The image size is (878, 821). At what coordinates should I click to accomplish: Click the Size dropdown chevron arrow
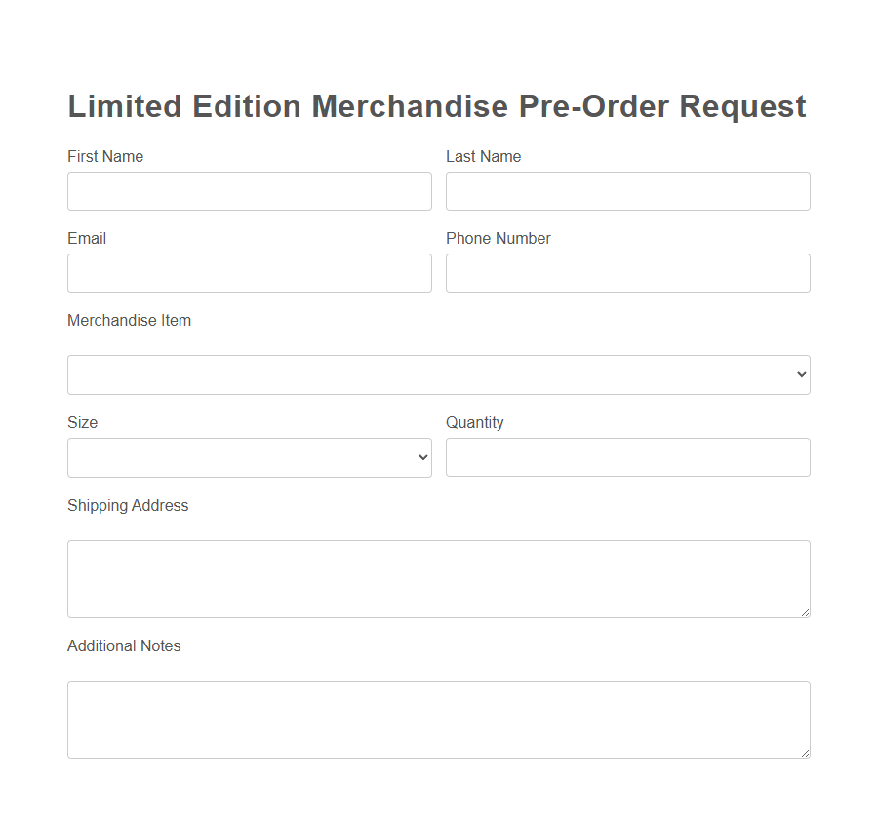pyautogui.click(x=422, y=457)
